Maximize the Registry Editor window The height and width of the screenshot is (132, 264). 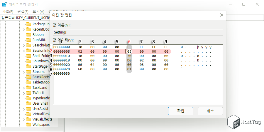[244, 4]
